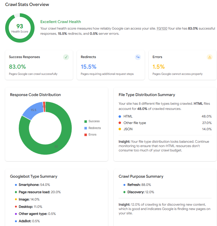The height and width of the screenshot is (226, 217).
Task: Click the Crawl Purpose Summary heading
Action: (x=141, y=176)
